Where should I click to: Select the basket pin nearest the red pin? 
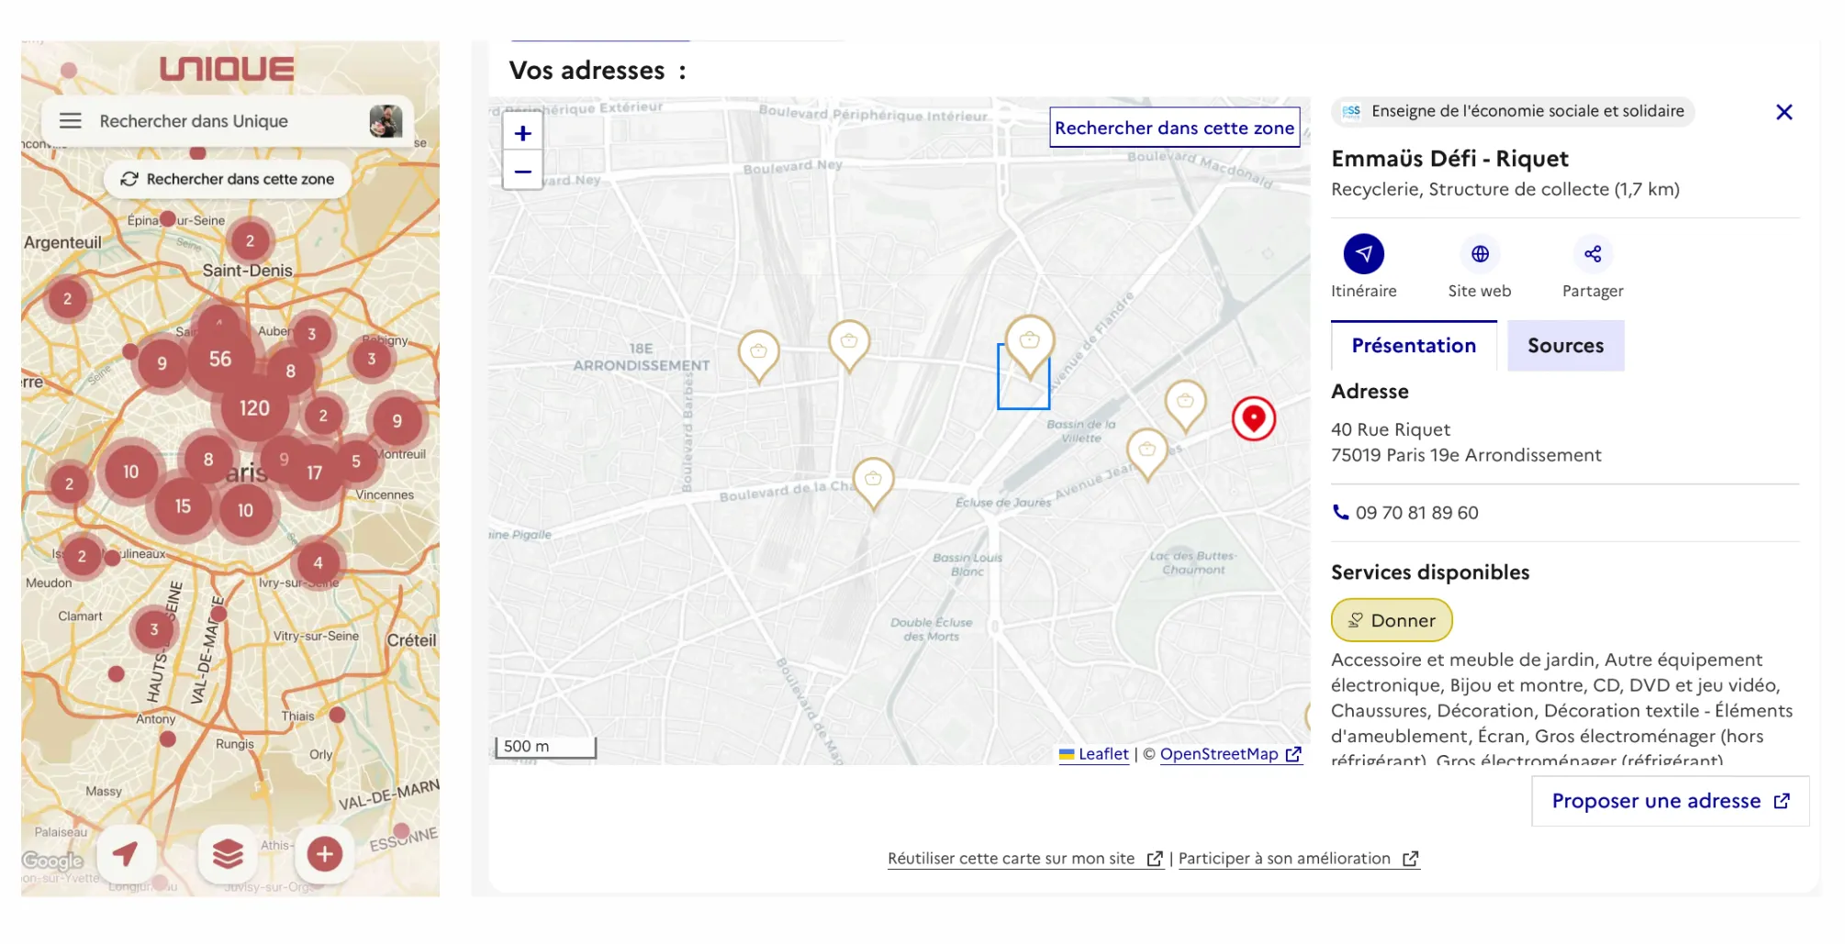[1185, 405]
